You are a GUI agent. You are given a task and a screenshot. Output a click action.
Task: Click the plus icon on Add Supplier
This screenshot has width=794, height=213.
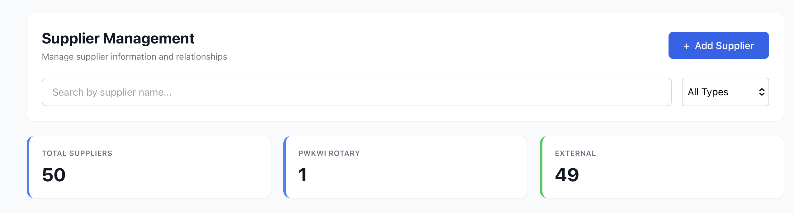tap(687, 46)
